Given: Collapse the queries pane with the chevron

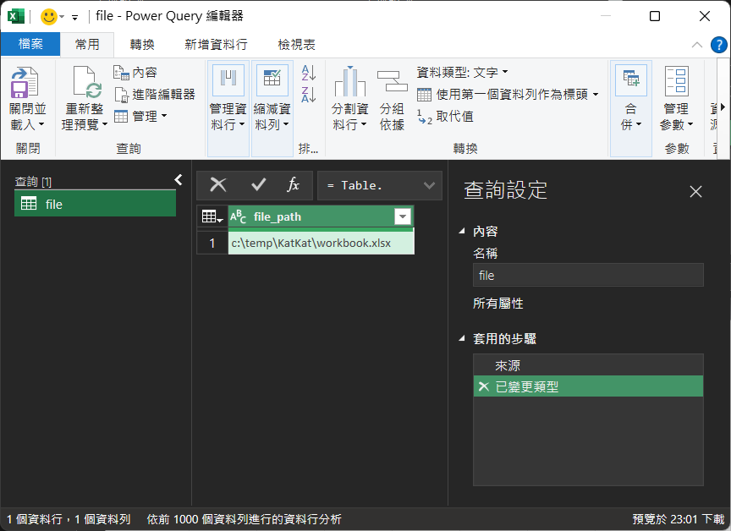Looking at the screenshot, I should click(x=179, y=179).
